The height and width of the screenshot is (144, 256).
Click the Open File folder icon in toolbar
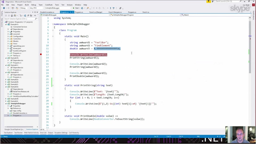point(17,8)
